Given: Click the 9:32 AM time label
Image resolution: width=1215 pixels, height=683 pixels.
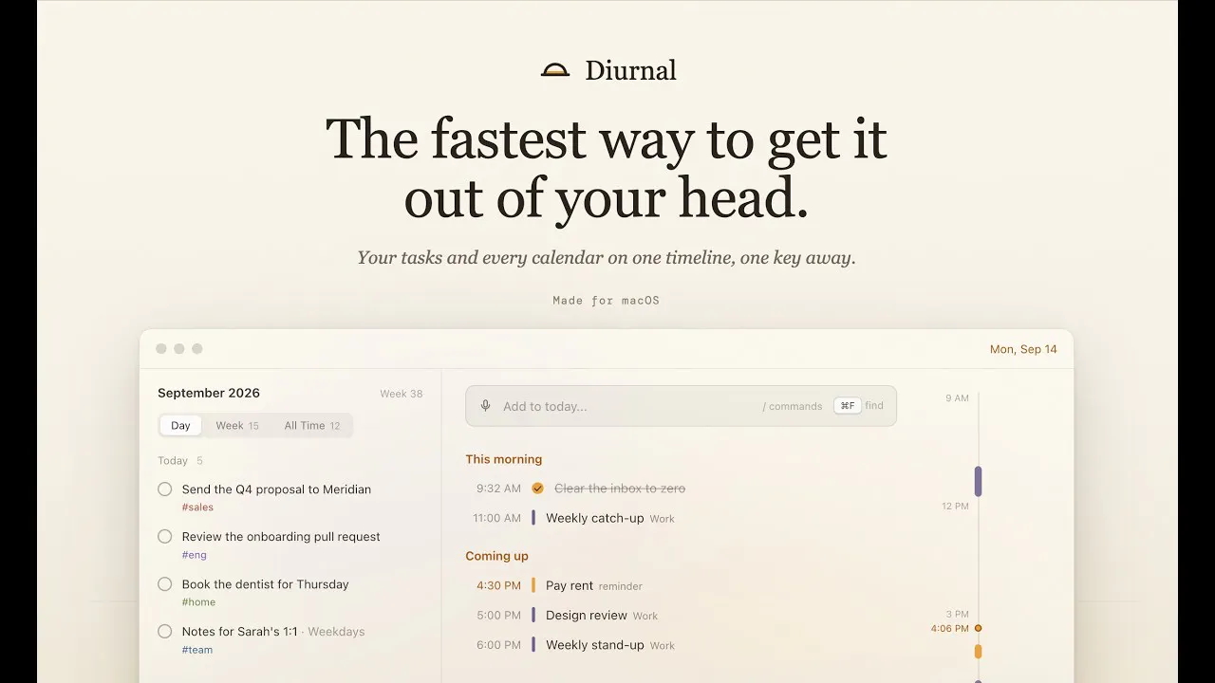Looking at the screenshot, I should tap(499, 489).
